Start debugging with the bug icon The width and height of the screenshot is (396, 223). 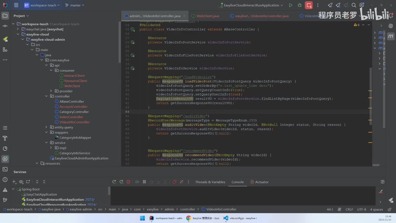(x=299, y=5)
